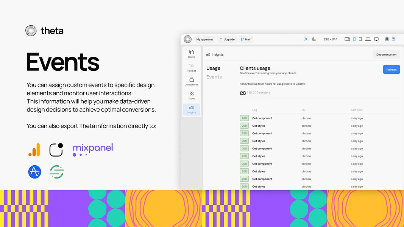
Task: Open the Components panel in the sidebar
Action: click(x=192, y=82)
